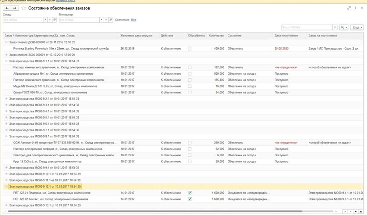Uncheck Обособленно for РБТ.122.02 Контакт

[190, 199]
